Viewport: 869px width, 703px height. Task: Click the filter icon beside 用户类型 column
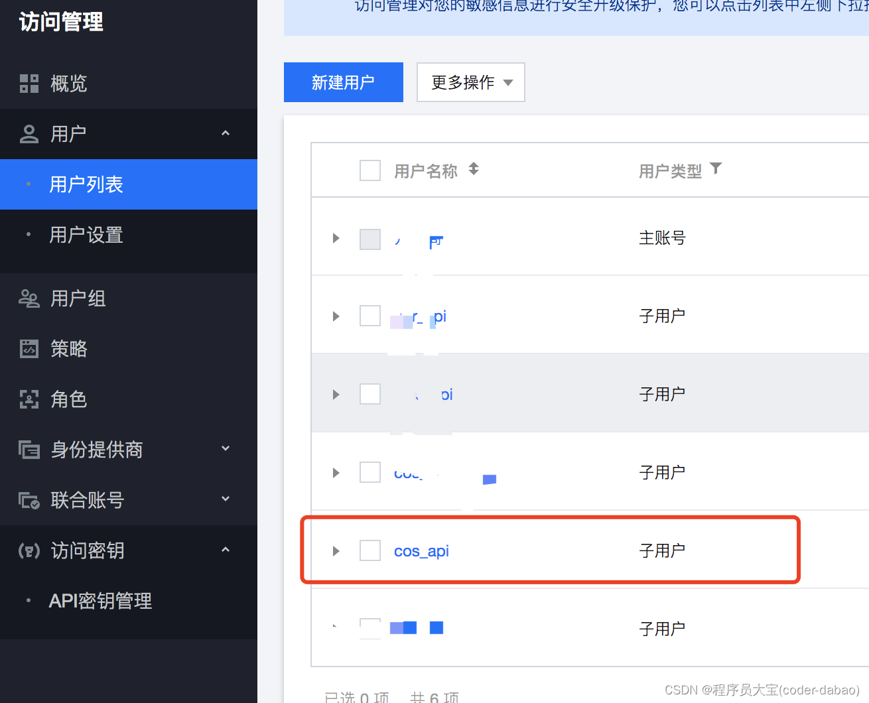716,168
